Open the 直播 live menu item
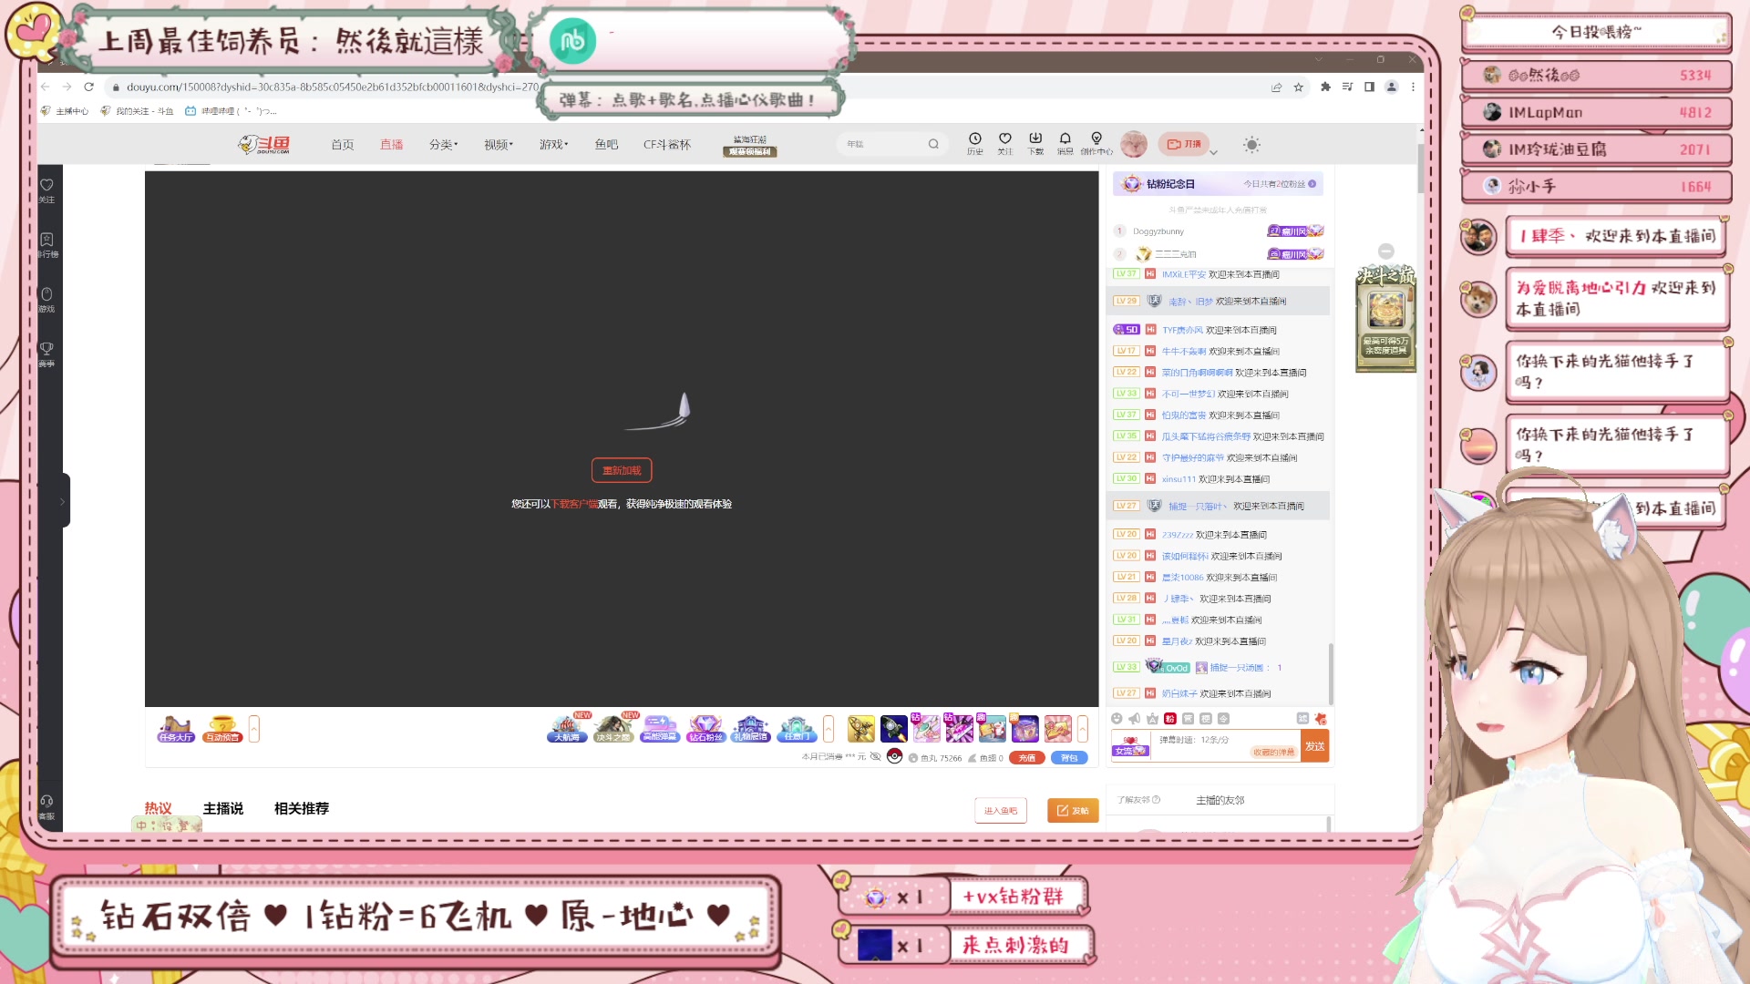1750x984 pixels. click(391, 144)
